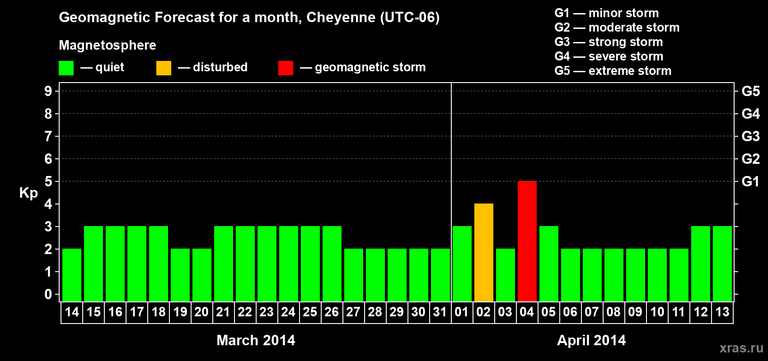
Task: Click the date label 22
Action: [245, 312]
